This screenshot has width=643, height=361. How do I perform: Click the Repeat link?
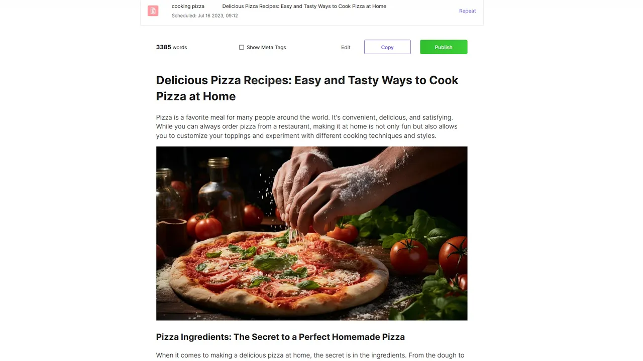[x=467, y=11]
